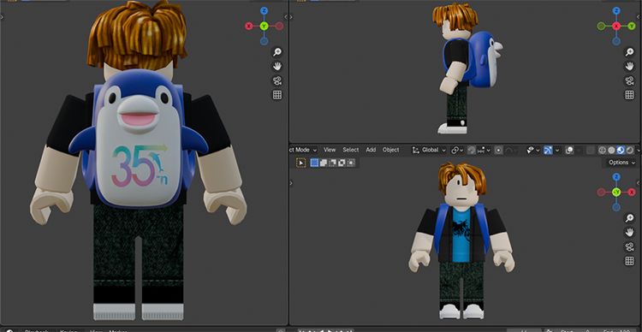Toggle camera view in the left viewport
This screenshot has height=332, width=642.
pyautogui.click(x=277, y=80)
